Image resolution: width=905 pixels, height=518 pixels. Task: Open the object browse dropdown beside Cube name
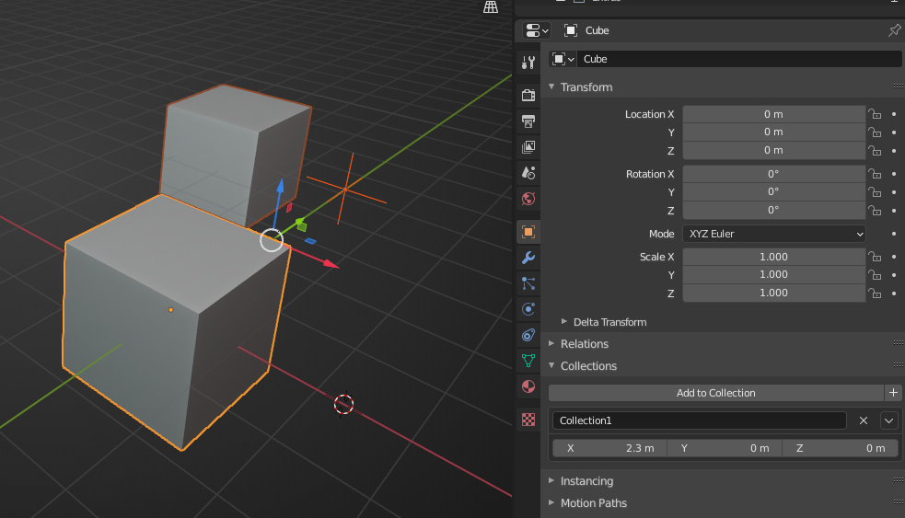563,59
